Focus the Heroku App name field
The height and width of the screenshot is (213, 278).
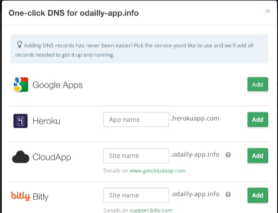click(x=136, y=119)
